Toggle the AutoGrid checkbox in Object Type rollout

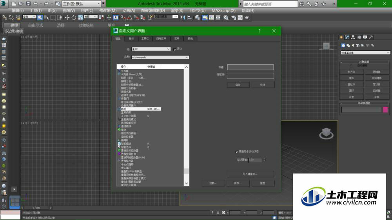(351, 66)
